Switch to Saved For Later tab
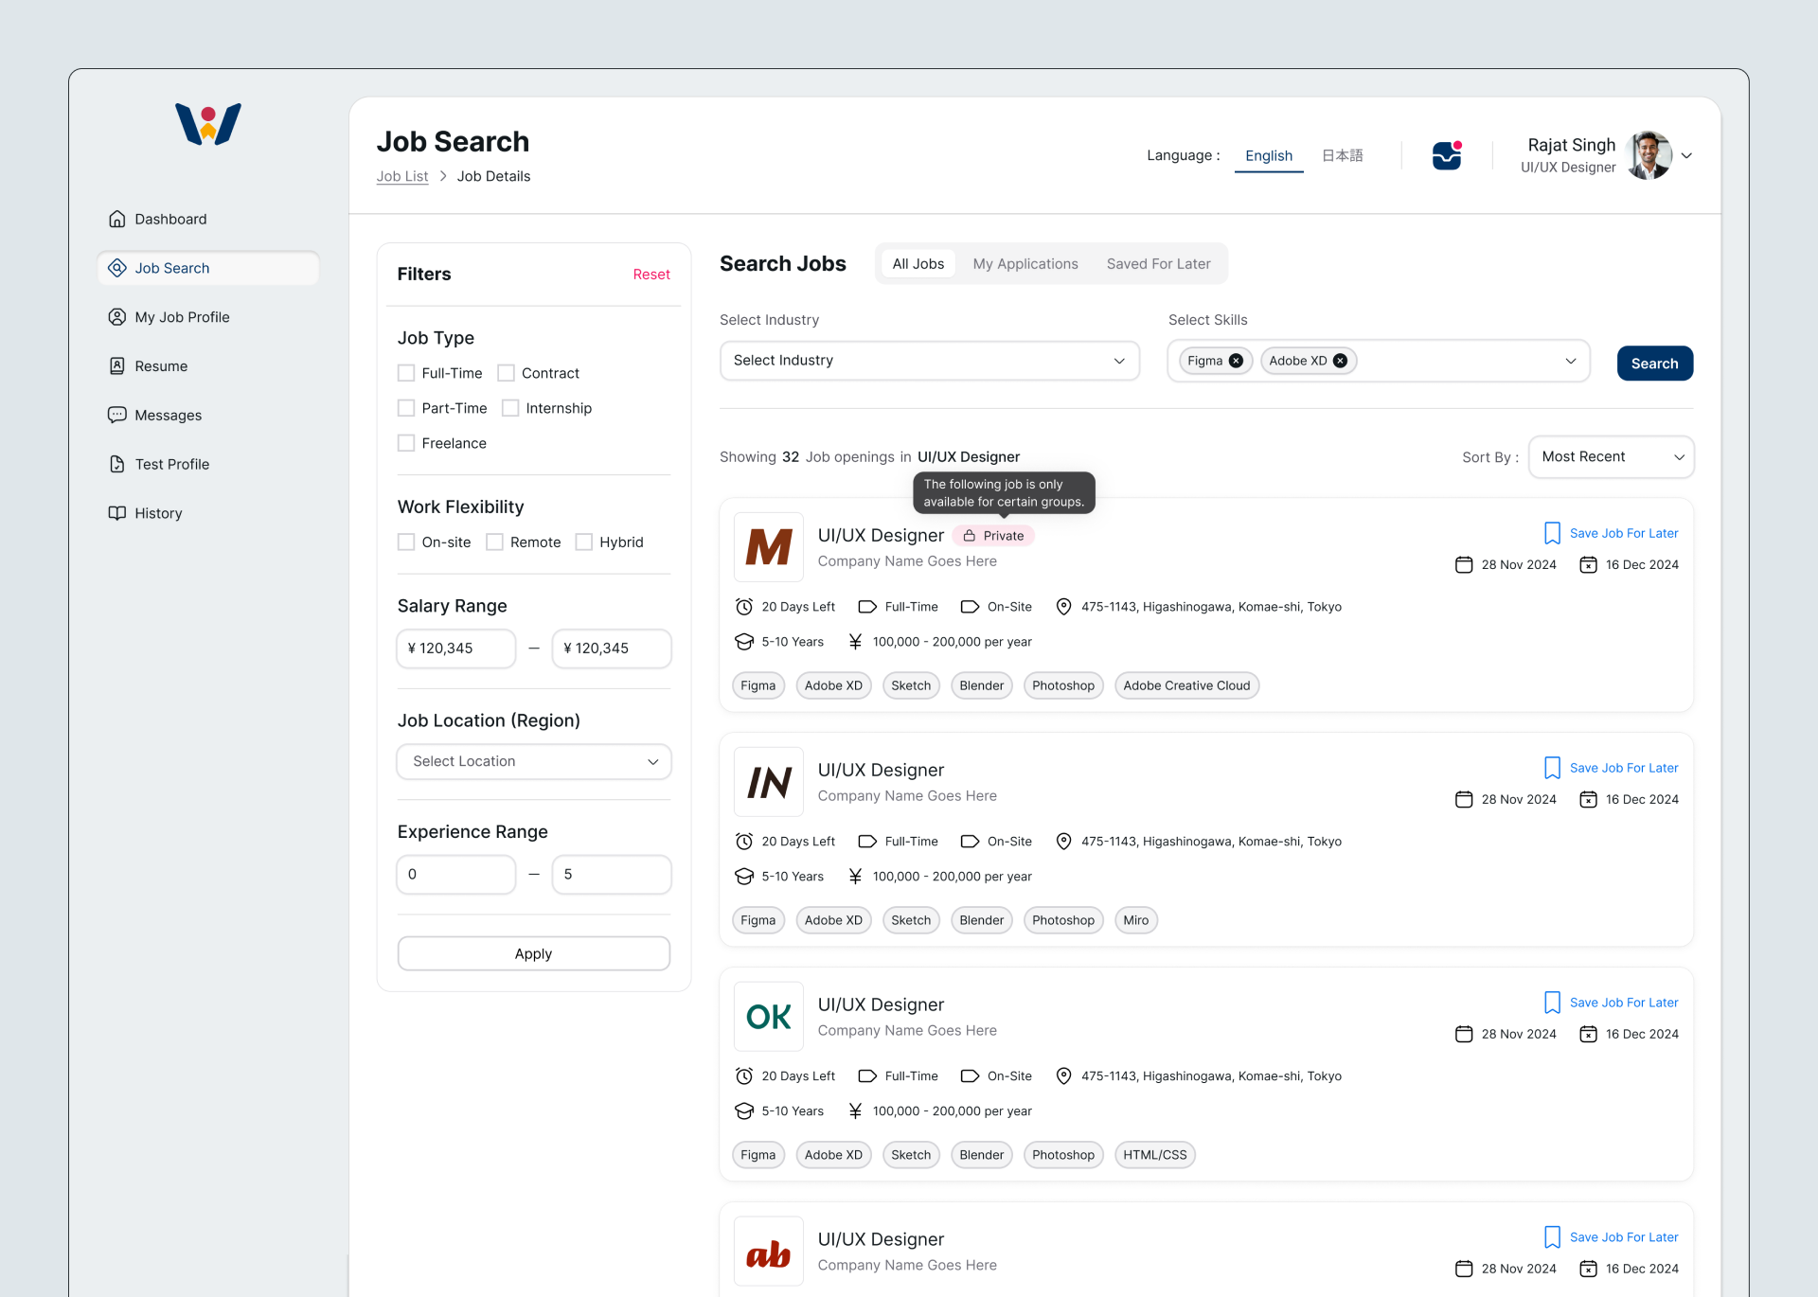Image resolution: width=1818 pixels, height=1297 pixels. pos(1158,264)
